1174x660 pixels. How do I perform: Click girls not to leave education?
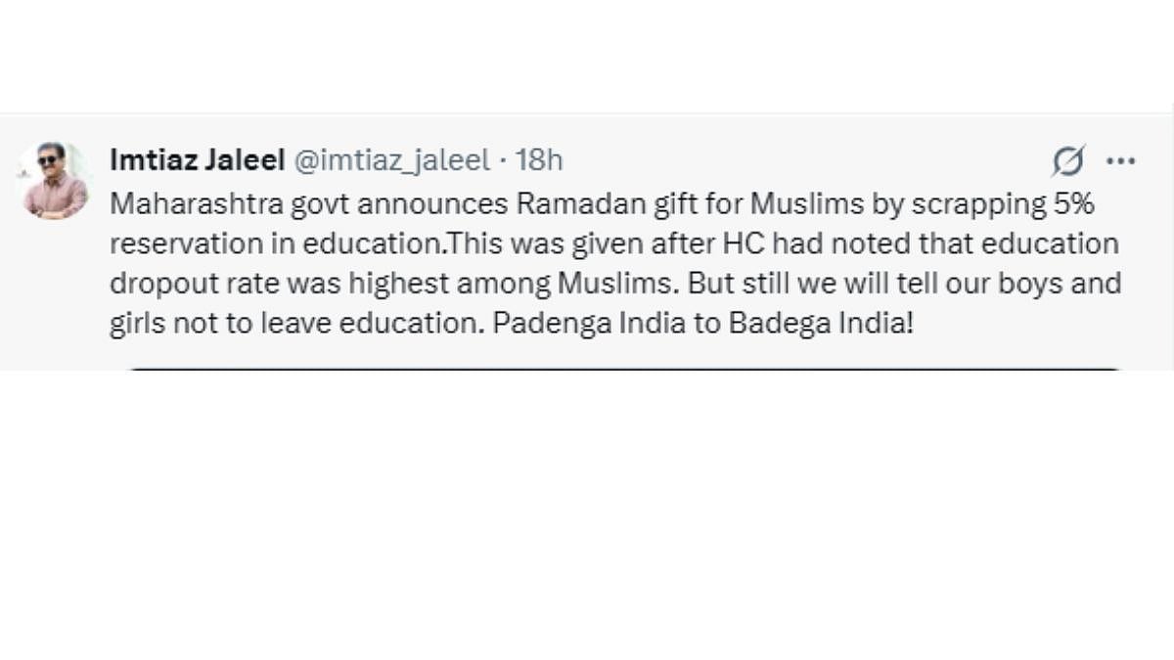coord(294,324)
